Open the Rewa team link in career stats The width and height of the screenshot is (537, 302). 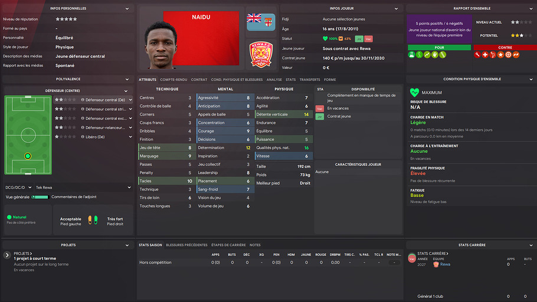[445, 264]
